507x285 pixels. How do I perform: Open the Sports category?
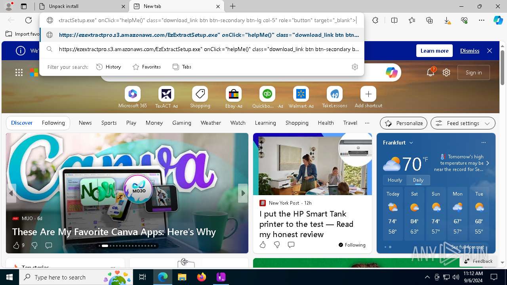point(109,123)
